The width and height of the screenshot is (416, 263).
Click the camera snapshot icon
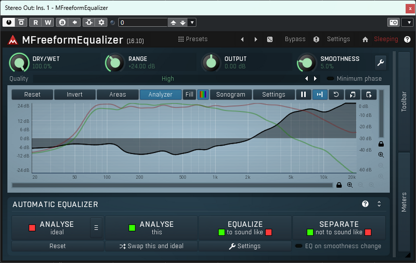(x=394, y=22)
